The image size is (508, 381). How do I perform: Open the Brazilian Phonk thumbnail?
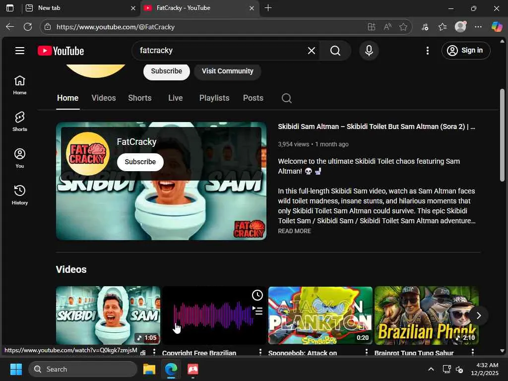[x=426, y=315]
